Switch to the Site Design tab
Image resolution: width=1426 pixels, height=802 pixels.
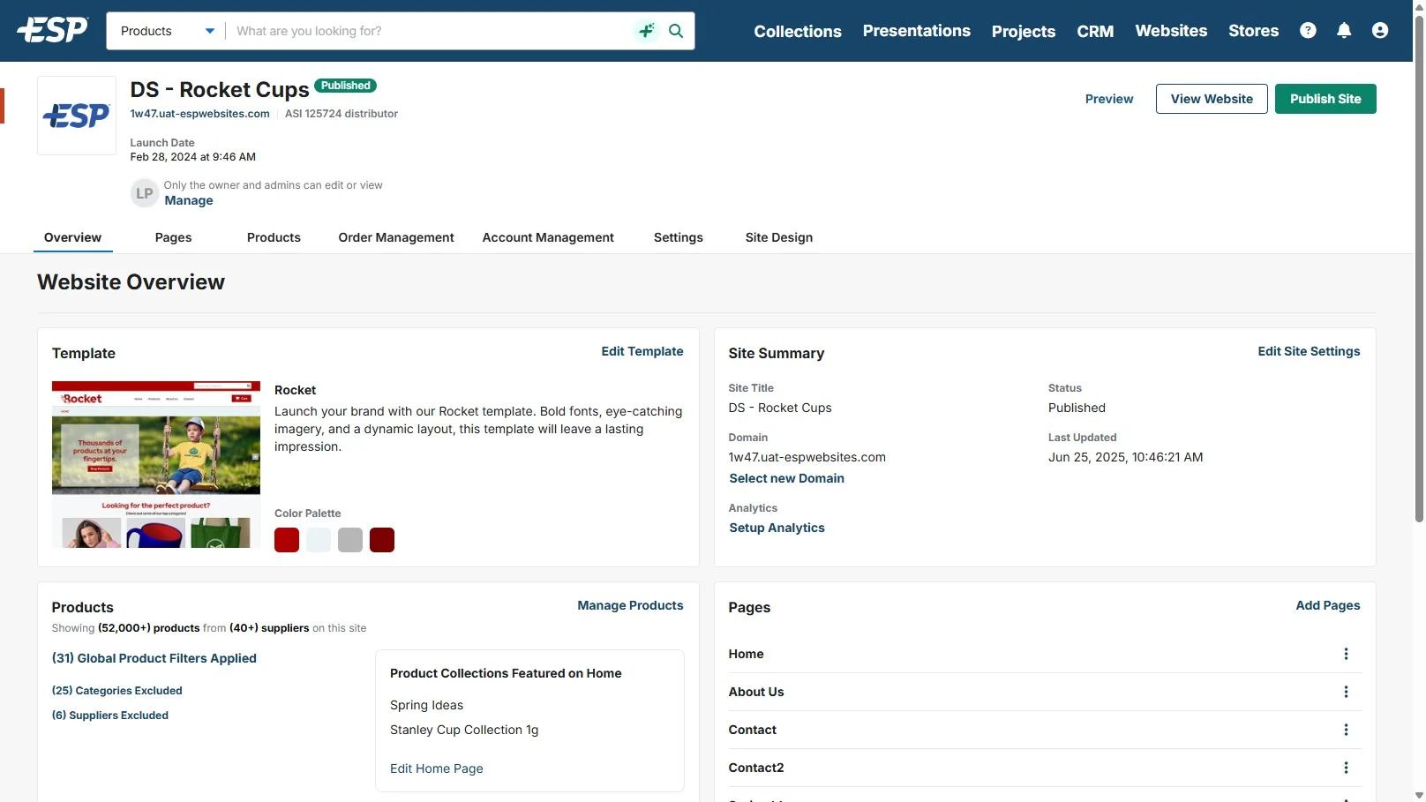pos(779,237)
